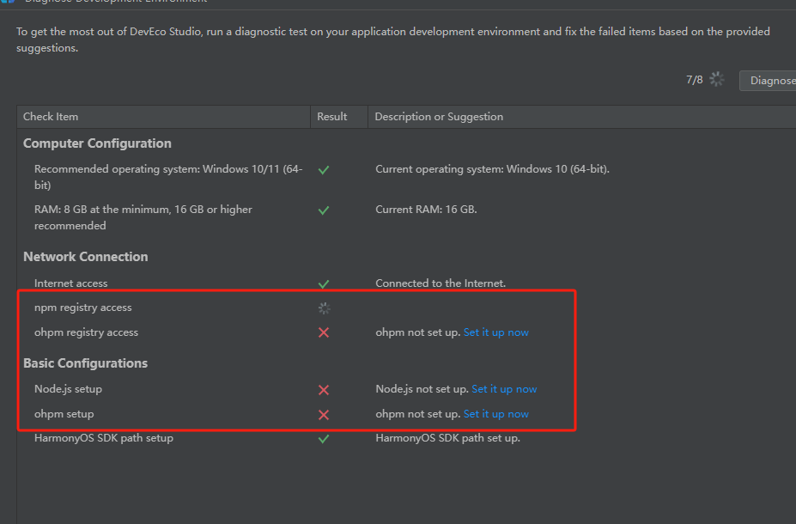Open 'Set it up now' for ohpm setup
The height and width of the screenshot is (524, 796).
(496, 414)
